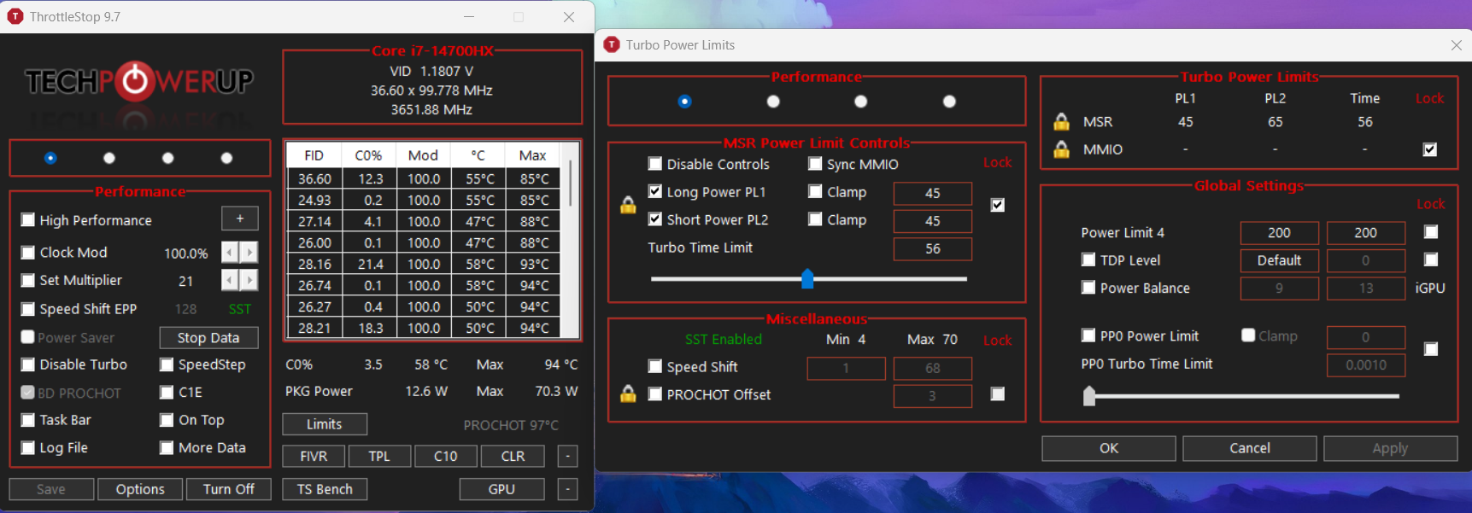Toggle the SpeedStep checkbox
The width and height of the screenshot is (1472, 513).
pyautogui.click(x=167, y=364)
